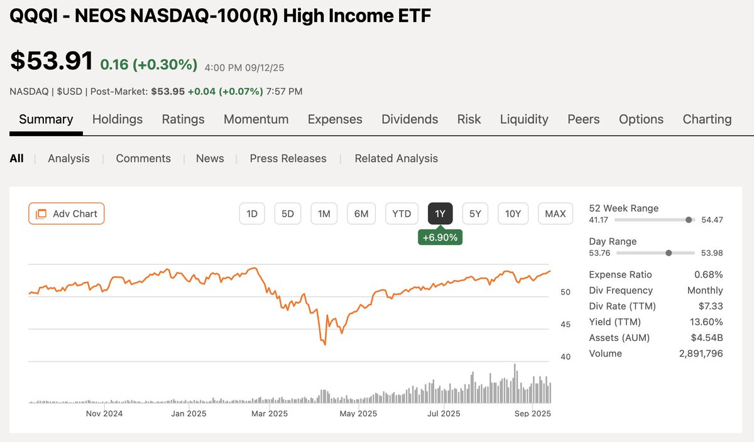Click the 0.16 (+0.30%) change value

pos(149,65)
